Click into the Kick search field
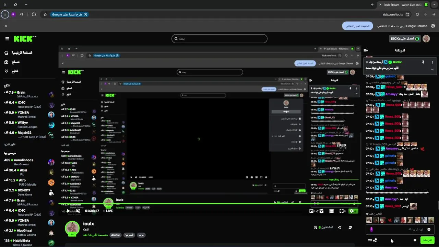This screenshot has height=247, width=439. [x=219, y=39]
